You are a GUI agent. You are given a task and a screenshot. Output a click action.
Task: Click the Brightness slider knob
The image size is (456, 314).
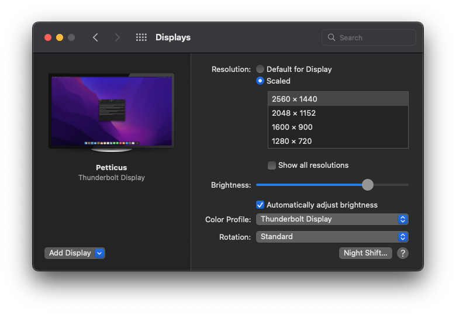click(x=368, y=185)
